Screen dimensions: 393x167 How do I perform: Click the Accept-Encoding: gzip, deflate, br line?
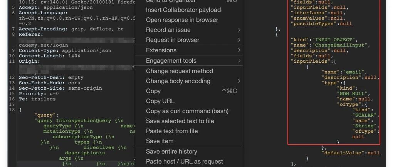click(71, 29)
